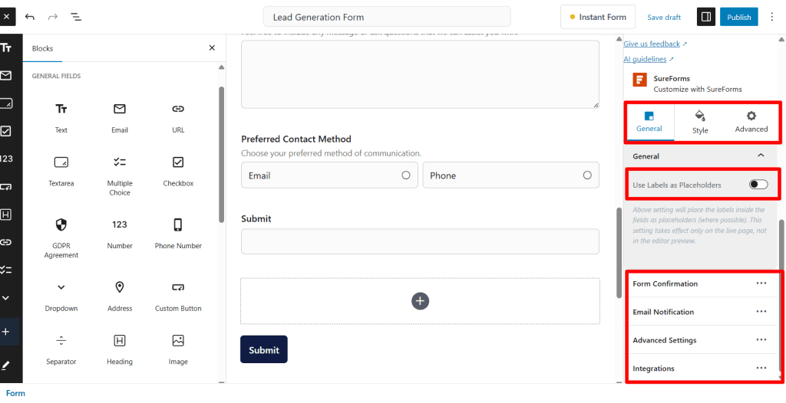Screen dimensions: 786x403
Task: Select the Email radio option
Action: click(x=406, y=175)
